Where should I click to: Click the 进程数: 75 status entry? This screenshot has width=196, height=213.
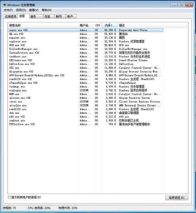9,208
